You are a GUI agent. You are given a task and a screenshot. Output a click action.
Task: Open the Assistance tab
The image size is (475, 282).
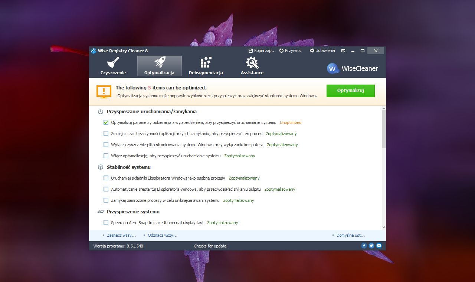pos(252,66)
